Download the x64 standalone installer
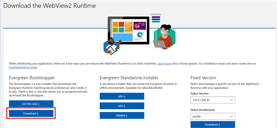This screenshot has height=128, width=277. coord(122,106)
